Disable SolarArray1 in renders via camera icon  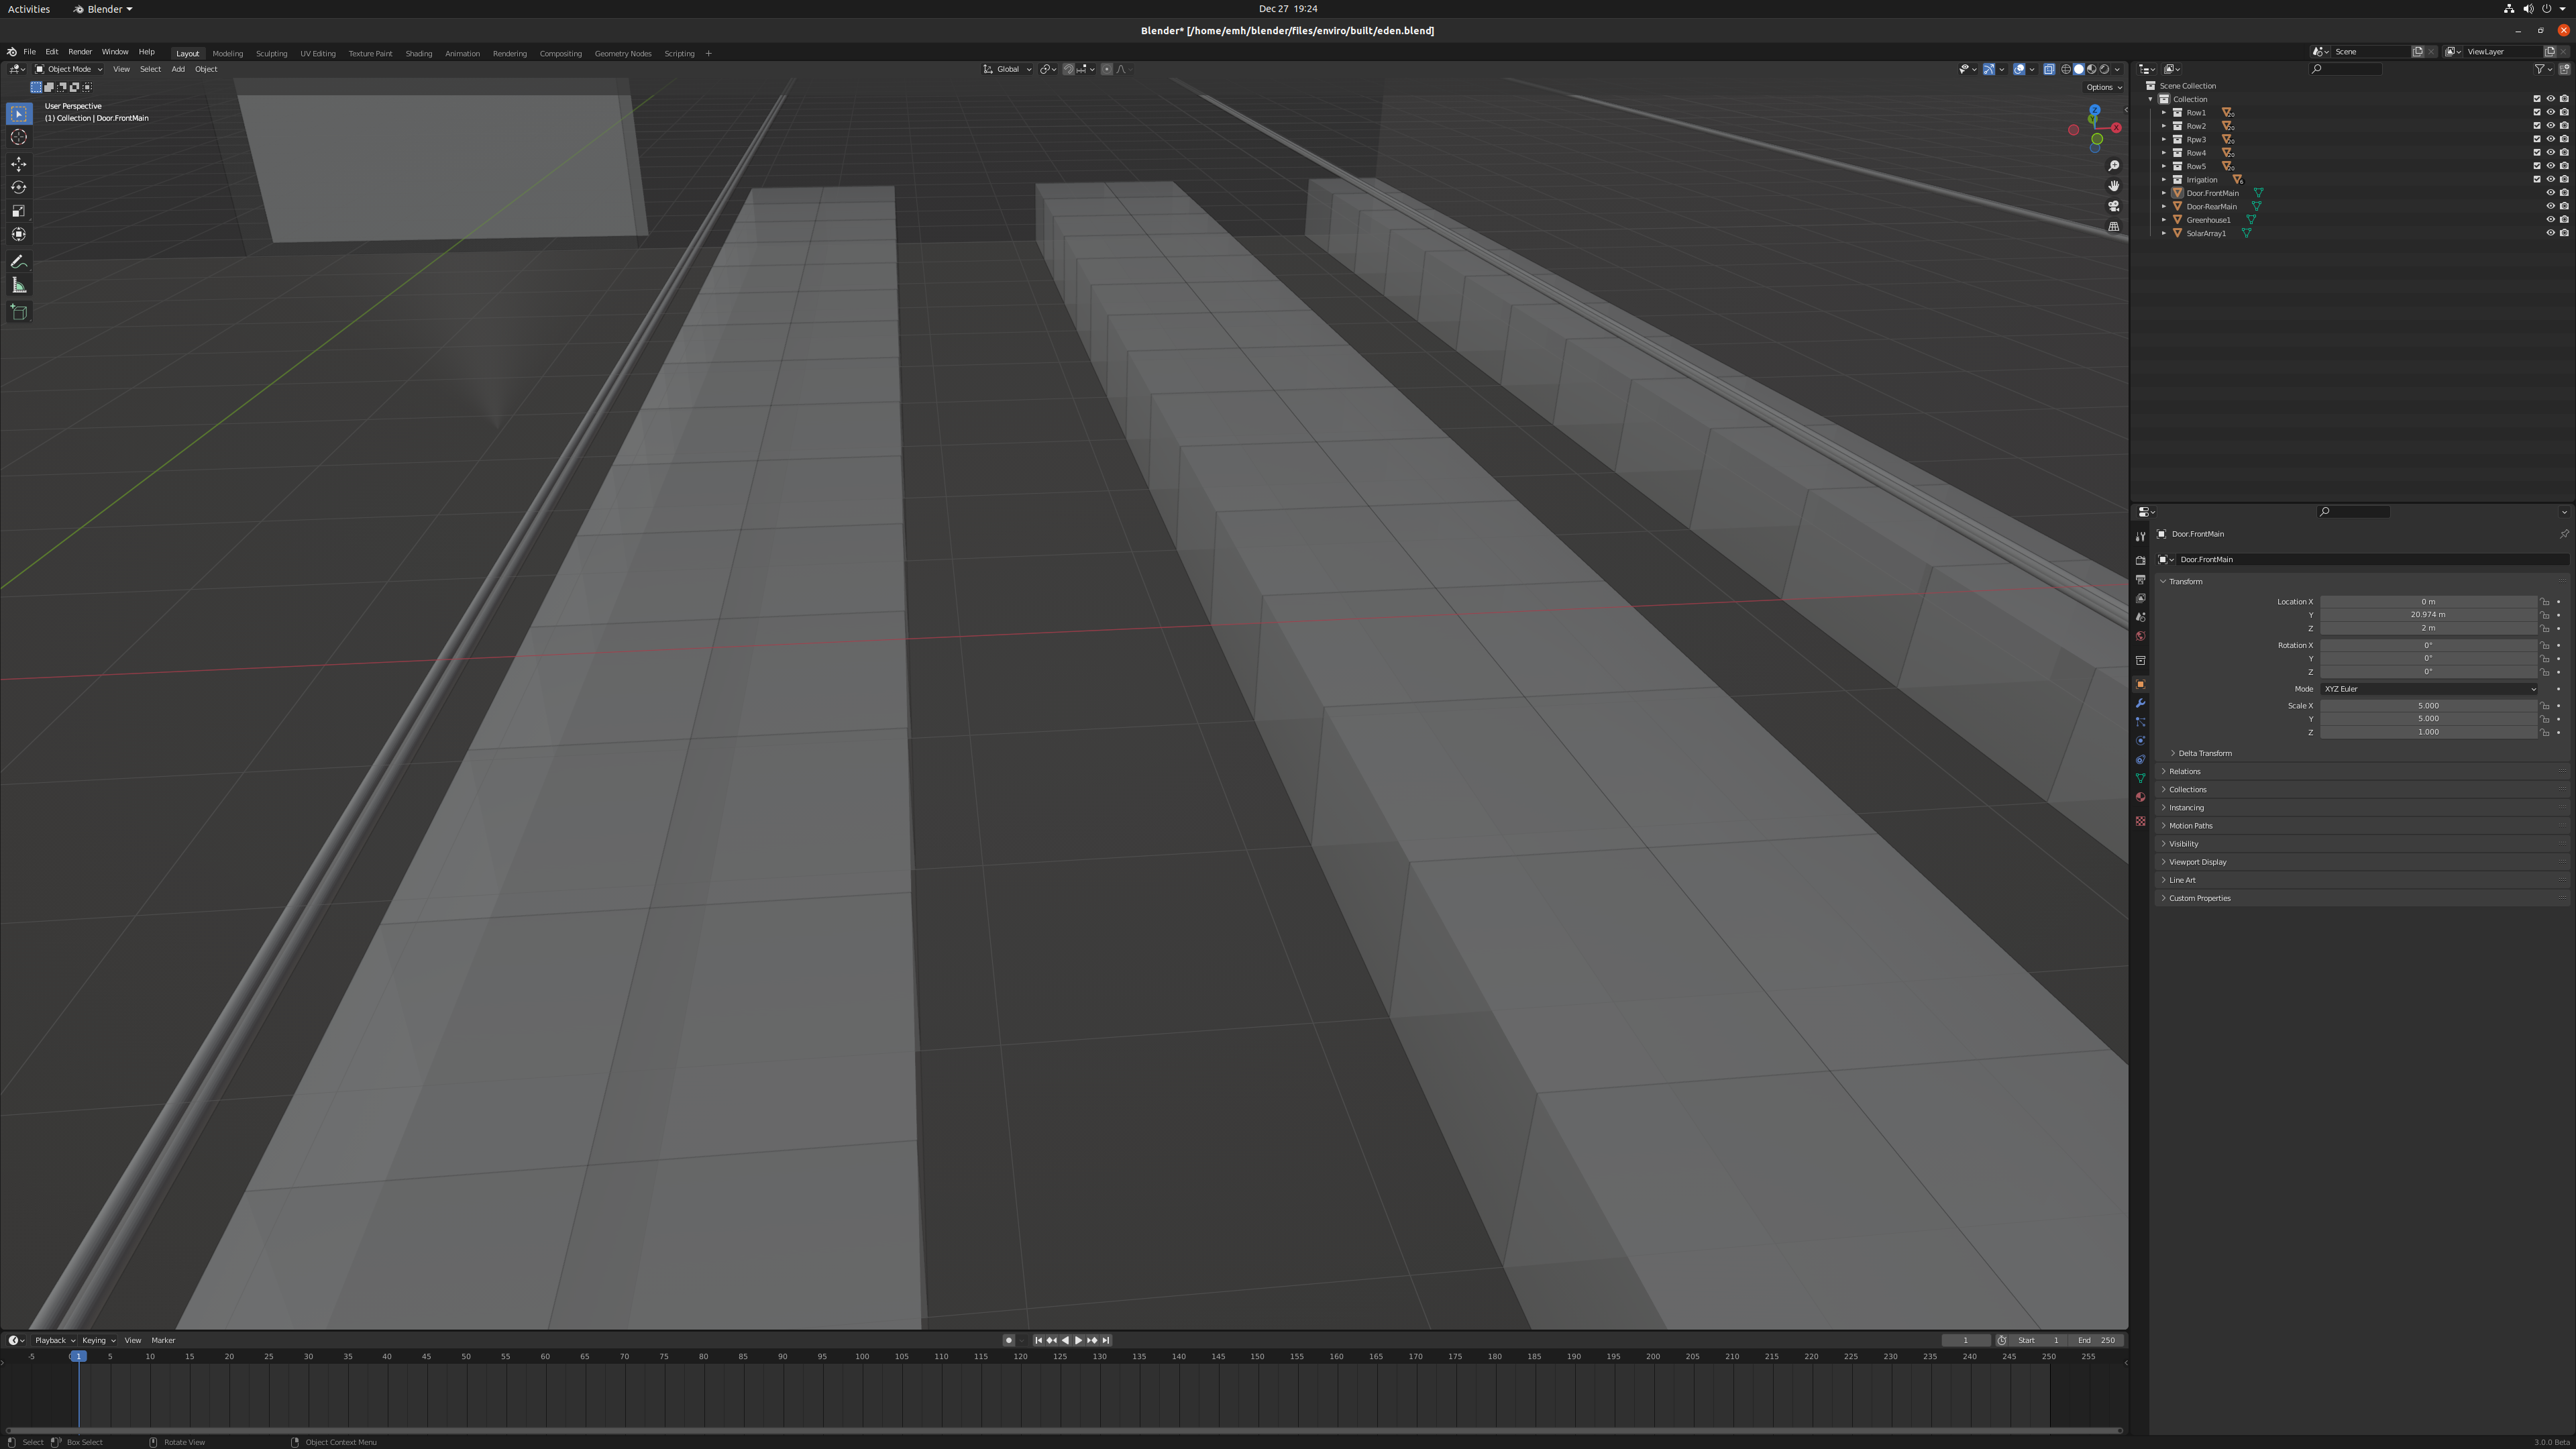coord(2564,233)
